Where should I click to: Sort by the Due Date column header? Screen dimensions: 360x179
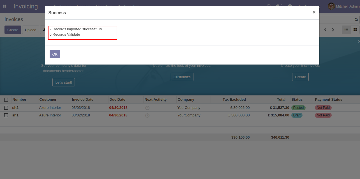(117, 99)
